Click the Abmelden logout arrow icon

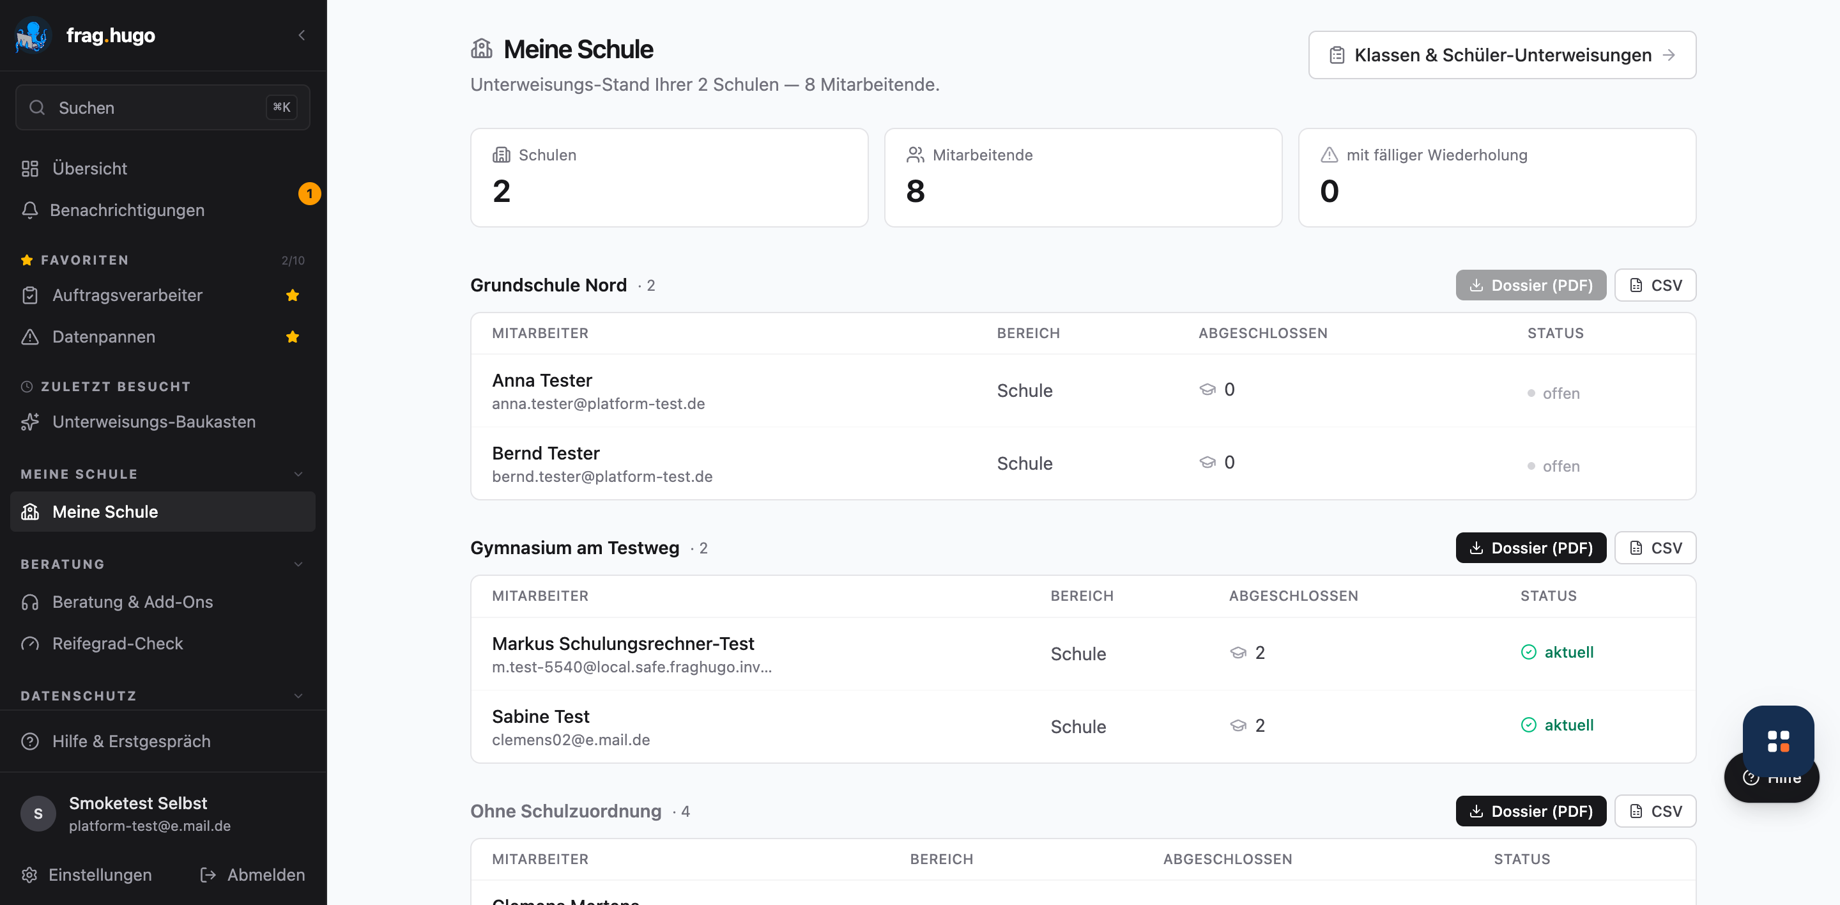[208, 874]
